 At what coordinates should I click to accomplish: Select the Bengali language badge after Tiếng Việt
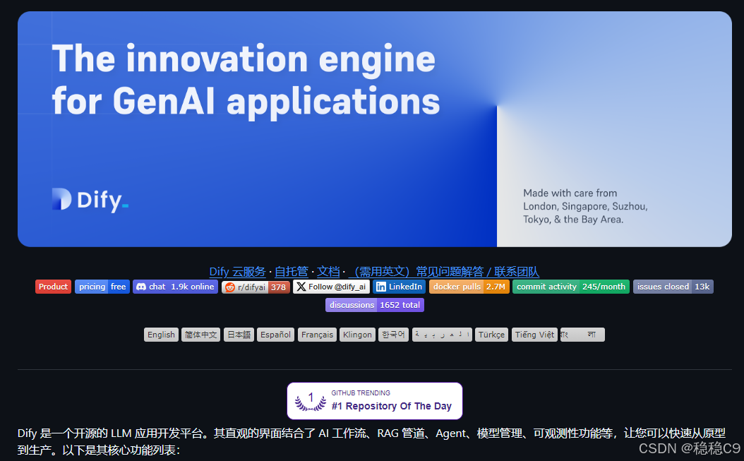[582, 335]
